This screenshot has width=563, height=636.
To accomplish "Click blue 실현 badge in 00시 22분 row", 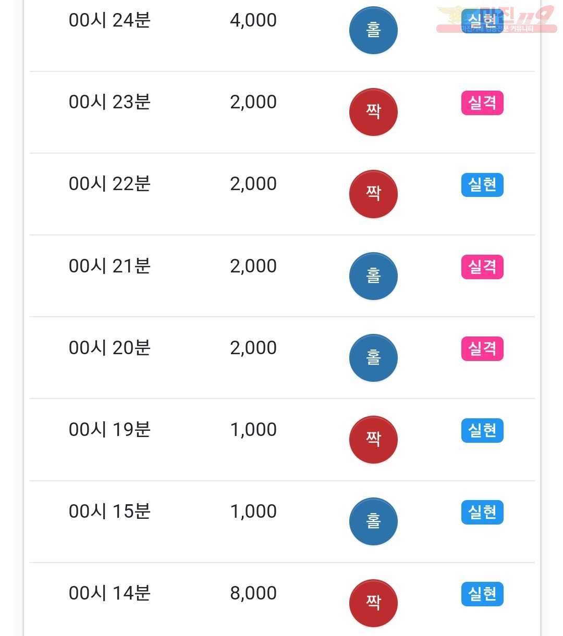I will click(x=482, y=184).
